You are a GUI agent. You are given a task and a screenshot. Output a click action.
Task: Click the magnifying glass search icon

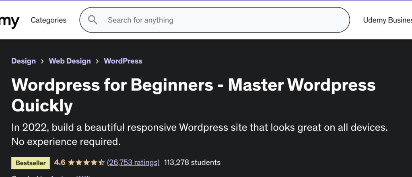click(93, 20)
